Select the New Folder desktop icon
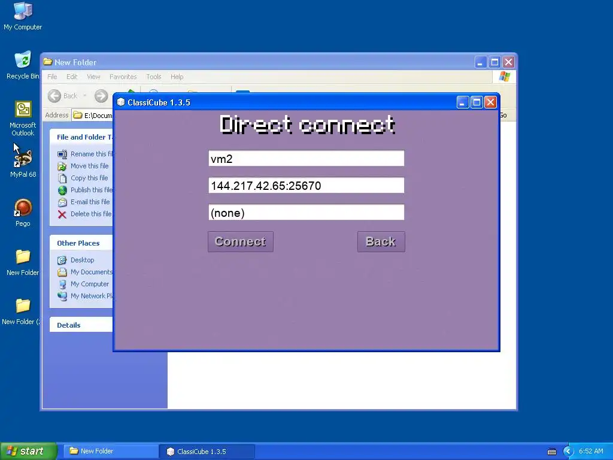Image resolution: width=613 pixels, height=460 pixels. tap(23, 262)
